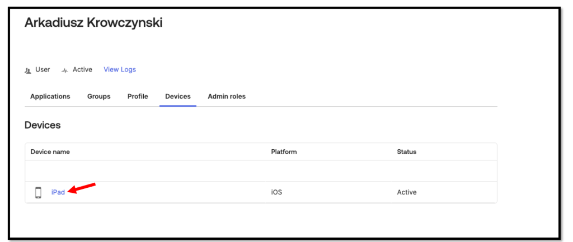Select the Devices tab
The width and height of the screenshot is (573, 242).
(177, 97)
